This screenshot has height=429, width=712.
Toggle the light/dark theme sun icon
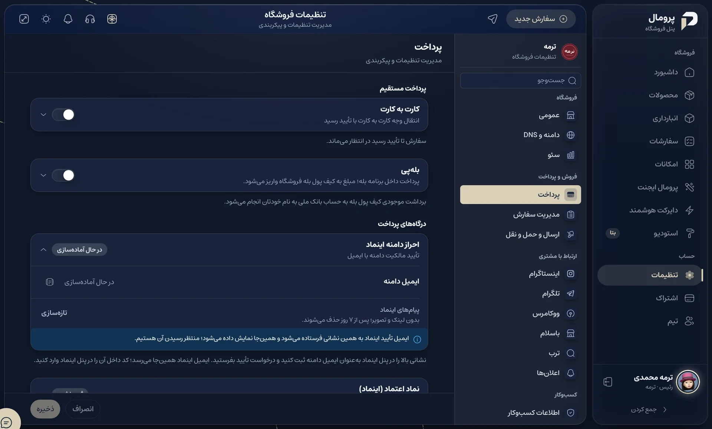point(46,19)
